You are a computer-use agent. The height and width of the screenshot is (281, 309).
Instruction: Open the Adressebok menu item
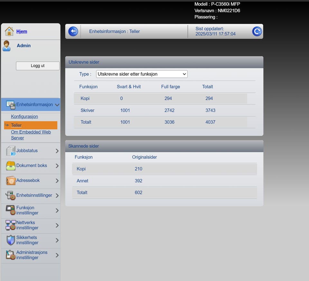pos(28,180)
